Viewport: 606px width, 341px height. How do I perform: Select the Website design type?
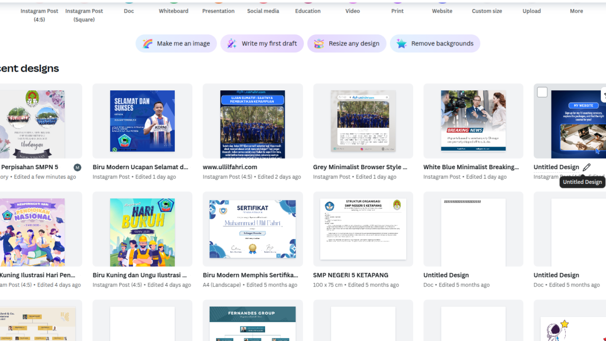[x=442, y=11]
